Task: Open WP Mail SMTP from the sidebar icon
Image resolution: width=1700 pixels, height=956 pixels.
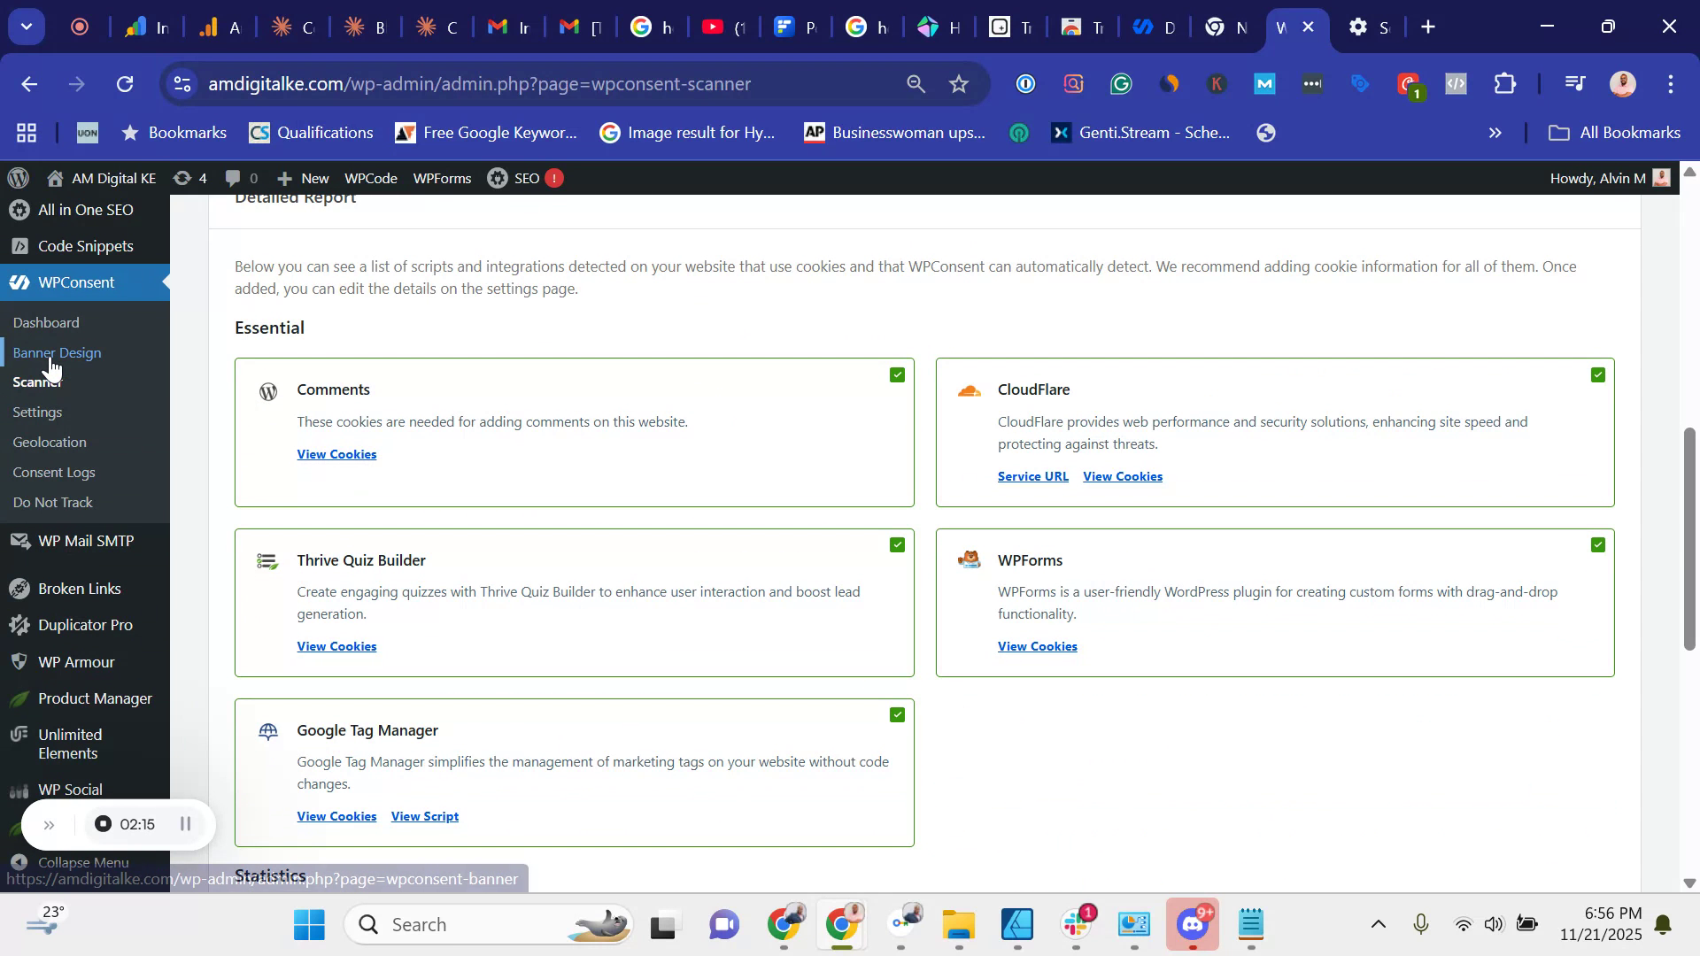Action: click(19, 540)
